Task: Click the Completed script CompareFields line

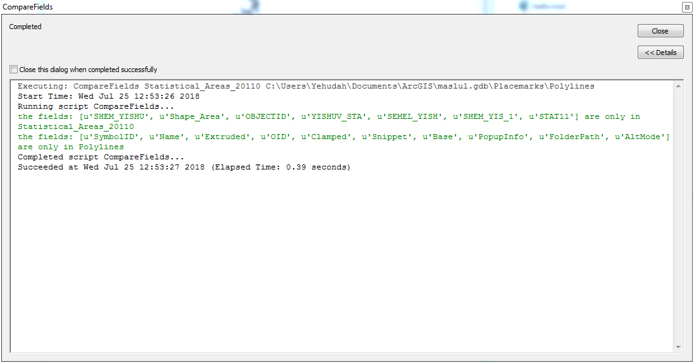Action: 101,157
